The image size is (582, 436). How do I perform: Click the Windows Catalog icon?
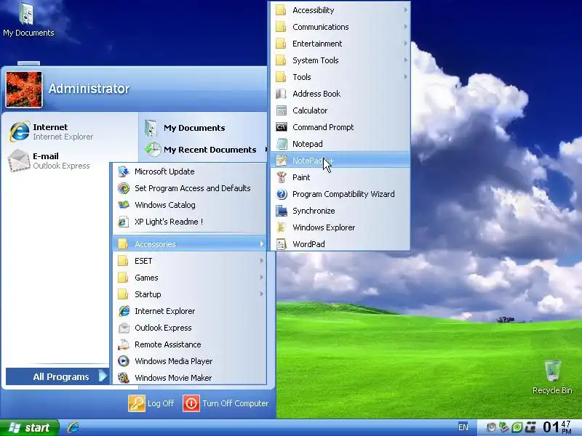pos(123,205)
